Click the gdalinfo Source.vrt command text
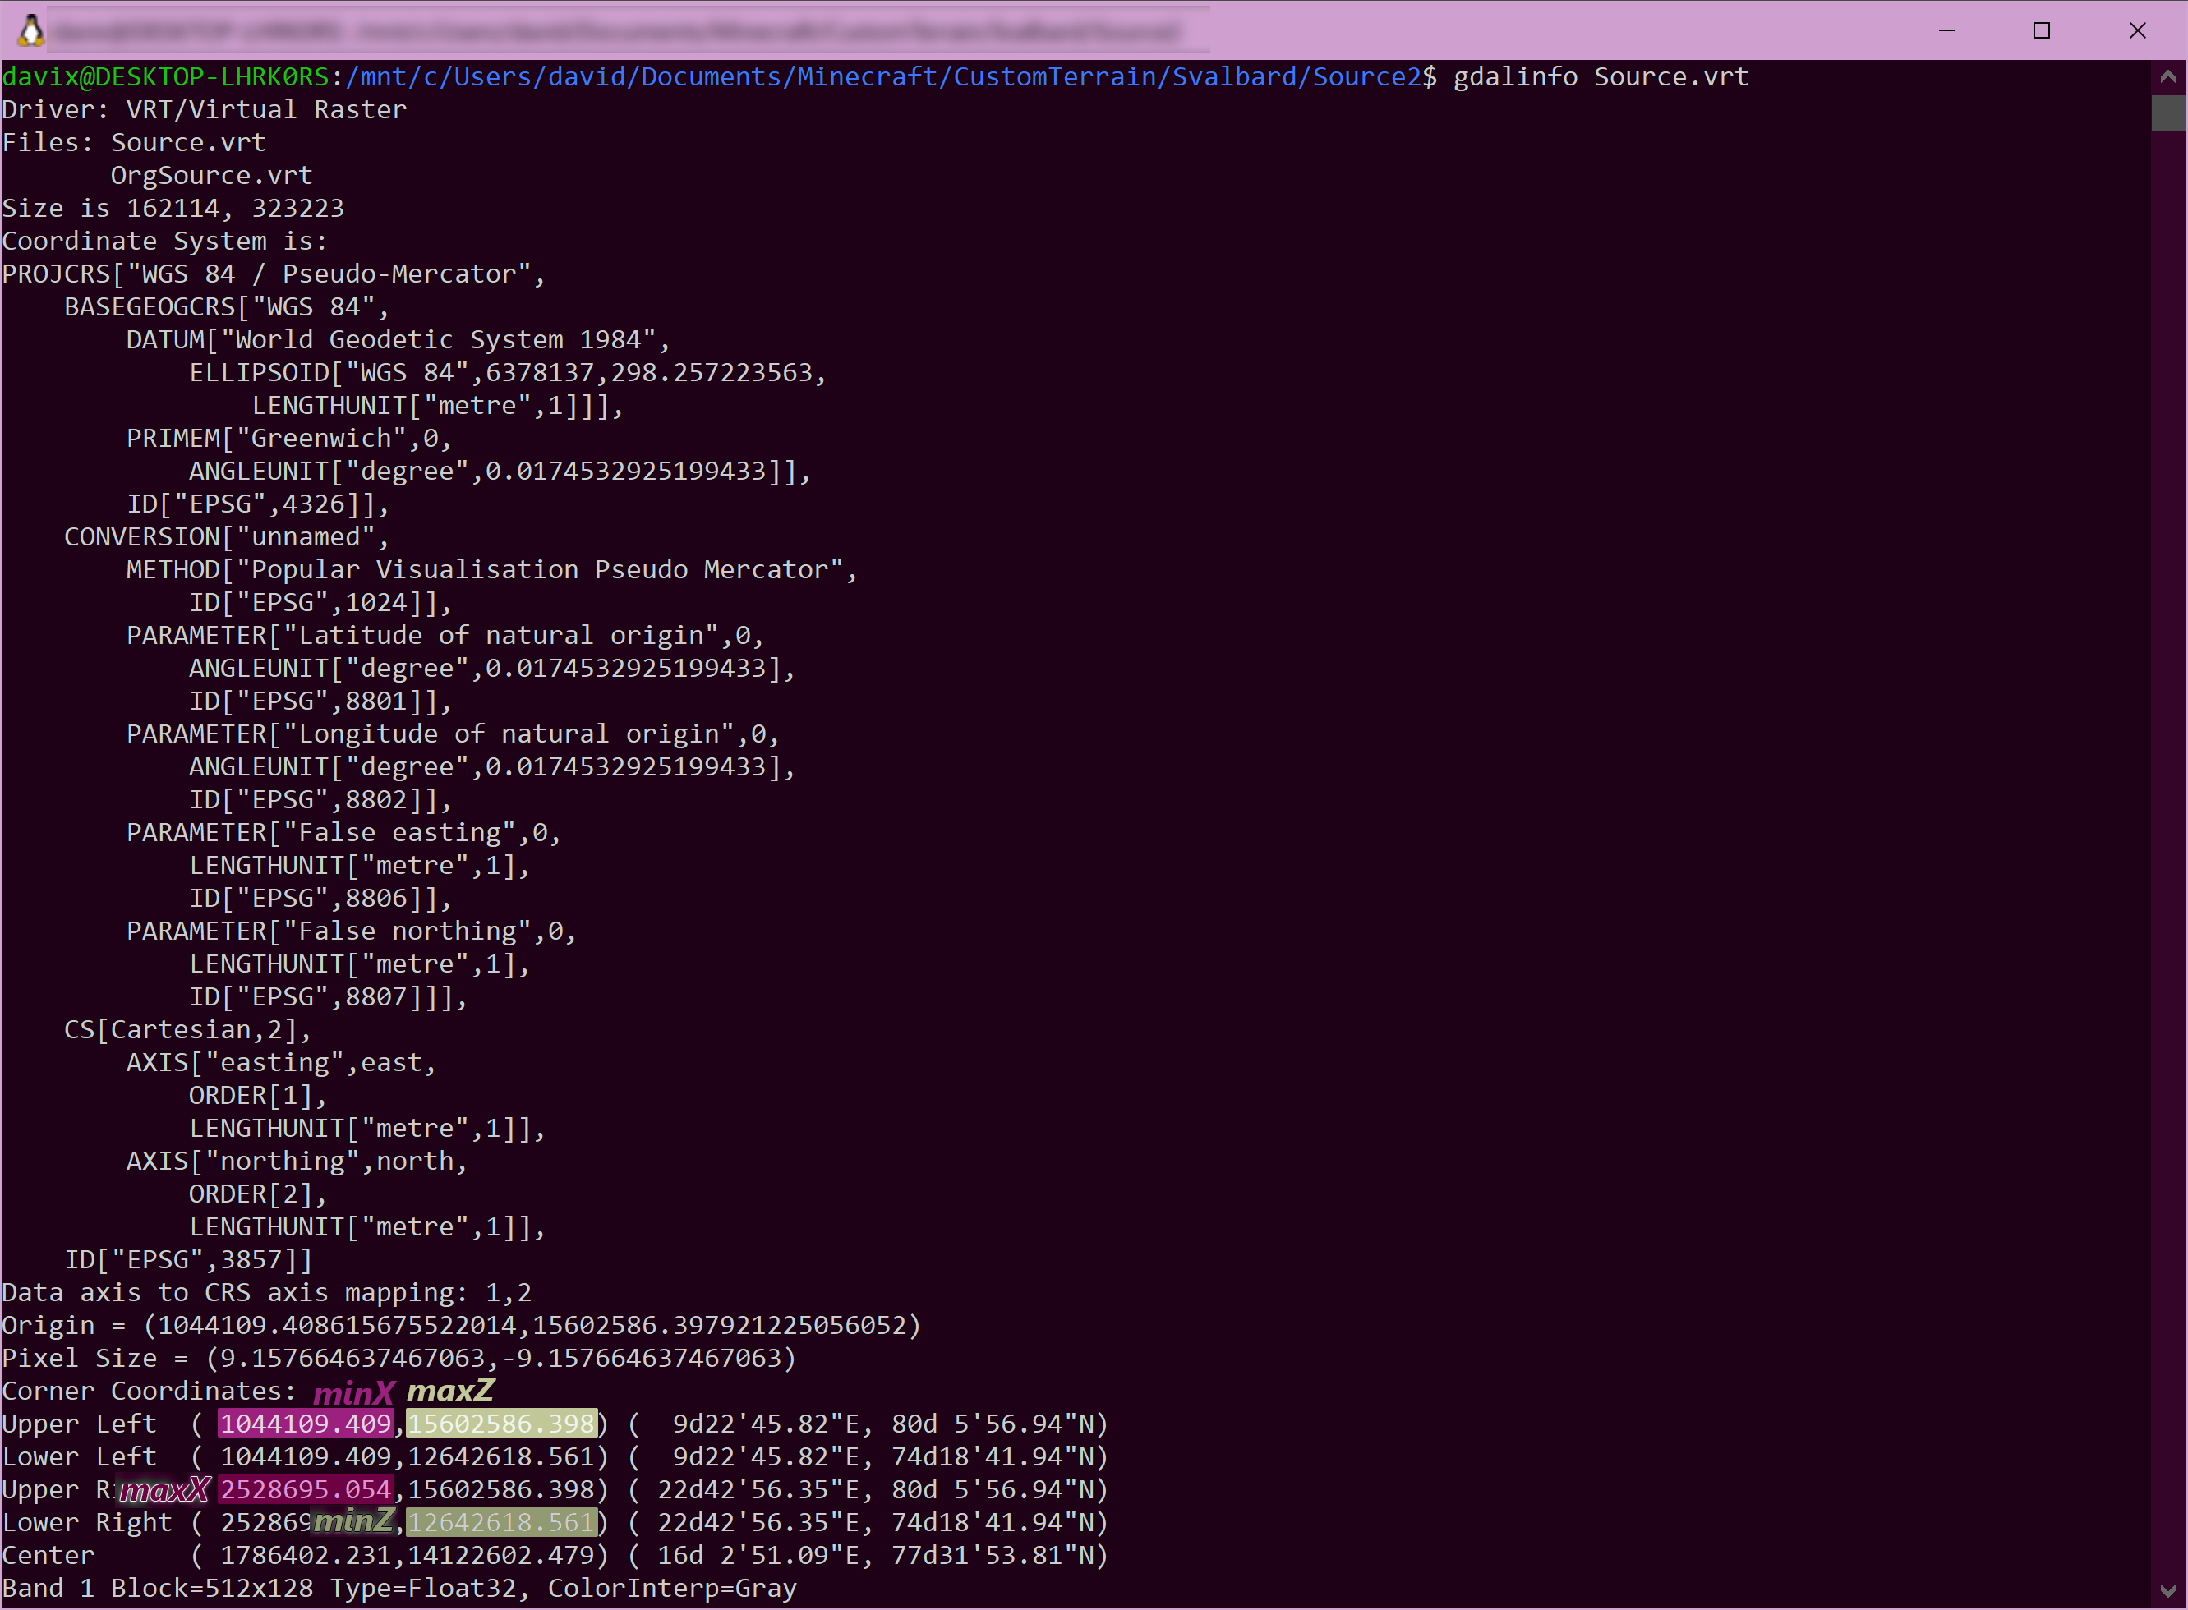Viewport: 2188px width, 1610px height. 1601,77
